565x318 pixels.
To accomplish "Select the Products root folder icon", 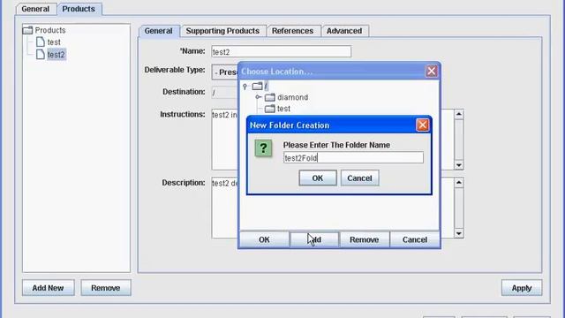I will (27, 30).
